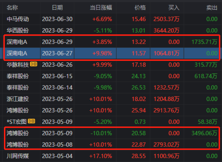The image size is (222, 162).
Task: Select the 川网传媒 stock name
Action: [x=18, y=156]
